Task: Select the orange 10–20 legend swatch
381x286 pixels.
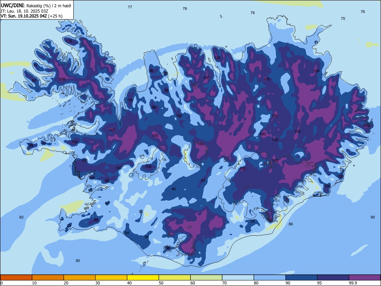Action: point(48,278)
